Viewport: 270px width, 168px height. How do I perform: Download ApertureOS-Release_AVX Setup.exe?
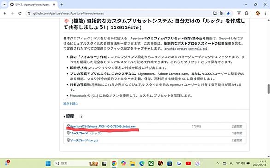tap(103, 126)
